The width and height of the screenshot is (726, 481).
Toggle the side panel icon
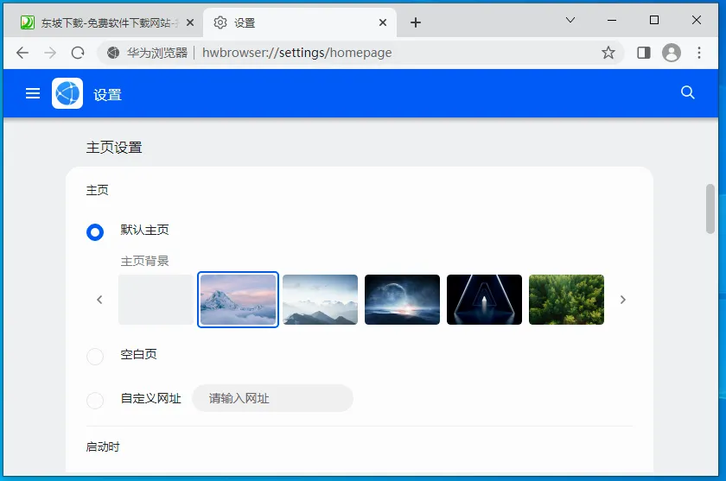point(644,53)
